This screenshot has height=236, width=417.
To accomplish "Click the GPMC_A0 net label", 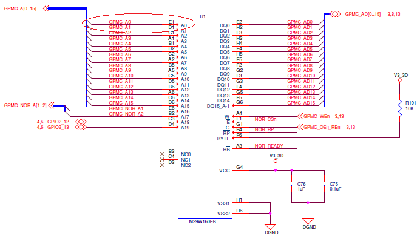I will 120,22.
